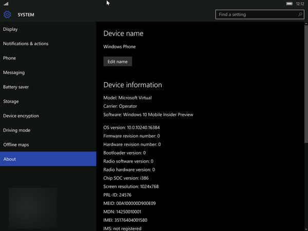Viewport: 308px width, 231px height.
Task: Tap the cellular signal strength icon
Action: pos(6,4)
